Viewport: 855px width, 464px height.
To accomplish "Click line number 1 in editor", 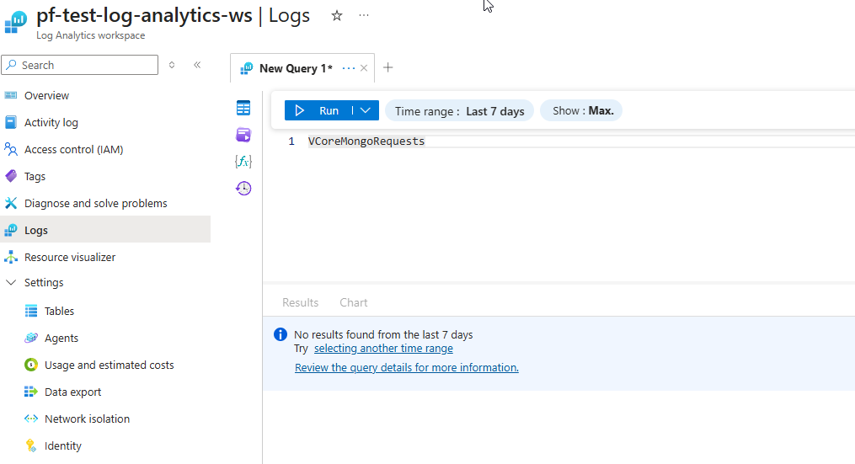I will 291,141.
